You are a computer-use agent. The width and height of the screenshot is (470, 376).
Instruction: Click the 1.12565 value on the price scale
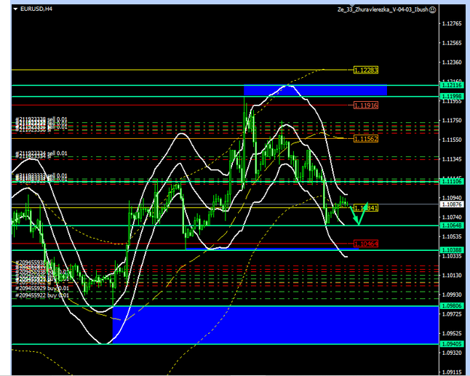pyautogui.click(x=452, y=43)
